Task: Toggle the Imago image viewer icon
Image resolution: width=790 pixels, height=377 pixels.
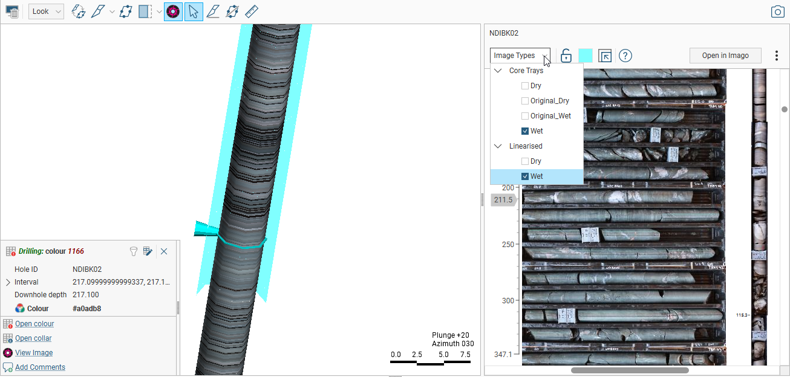Action: pyautogui.click(x=173, y=11)
